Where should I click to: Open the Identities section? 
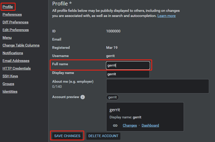[x=10, y=91]
